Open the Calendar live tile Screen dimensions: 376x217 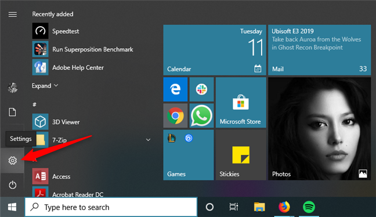point(215,50)
